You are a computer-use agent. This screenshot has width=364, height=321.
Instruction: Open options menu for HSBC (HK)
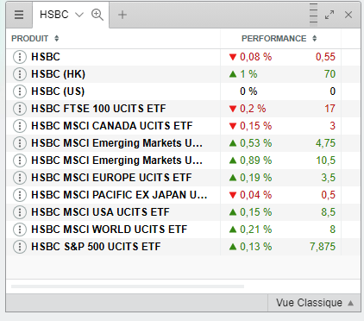[20, 74]
